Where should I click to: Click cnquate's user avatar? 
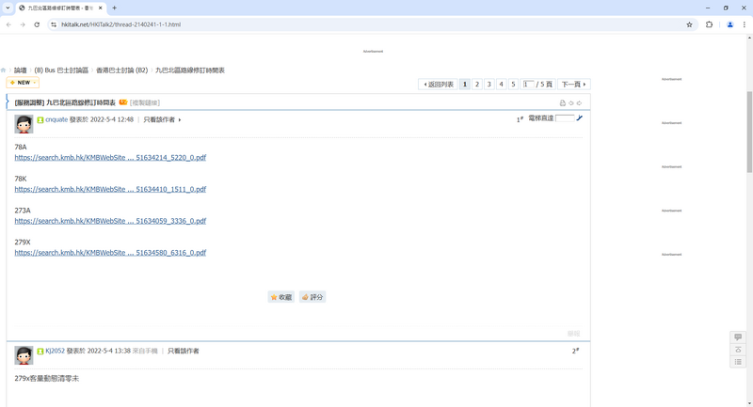(x=24, y=124)
